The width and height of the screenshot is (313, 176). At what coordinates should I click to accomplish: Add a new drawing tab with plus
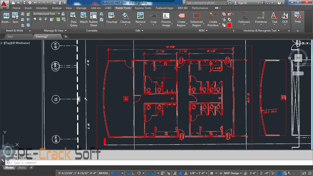66,37
